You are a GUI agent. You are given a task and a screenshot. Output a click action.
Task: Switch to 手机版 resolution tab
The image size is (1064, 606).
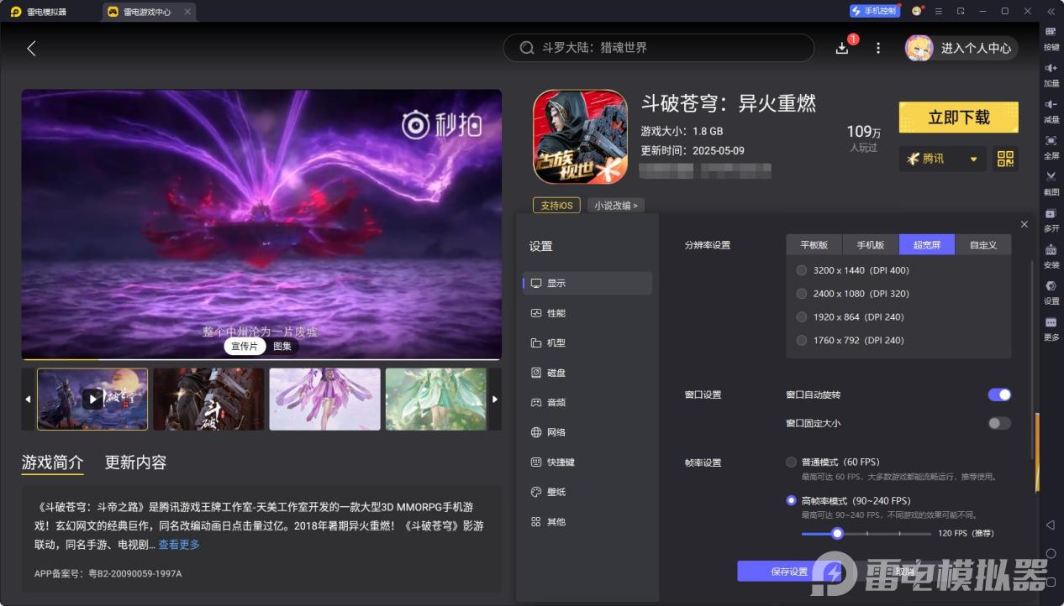[871, 245]
